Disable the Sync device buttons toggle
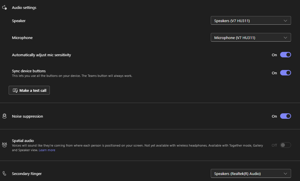 [x=285, y=73]
